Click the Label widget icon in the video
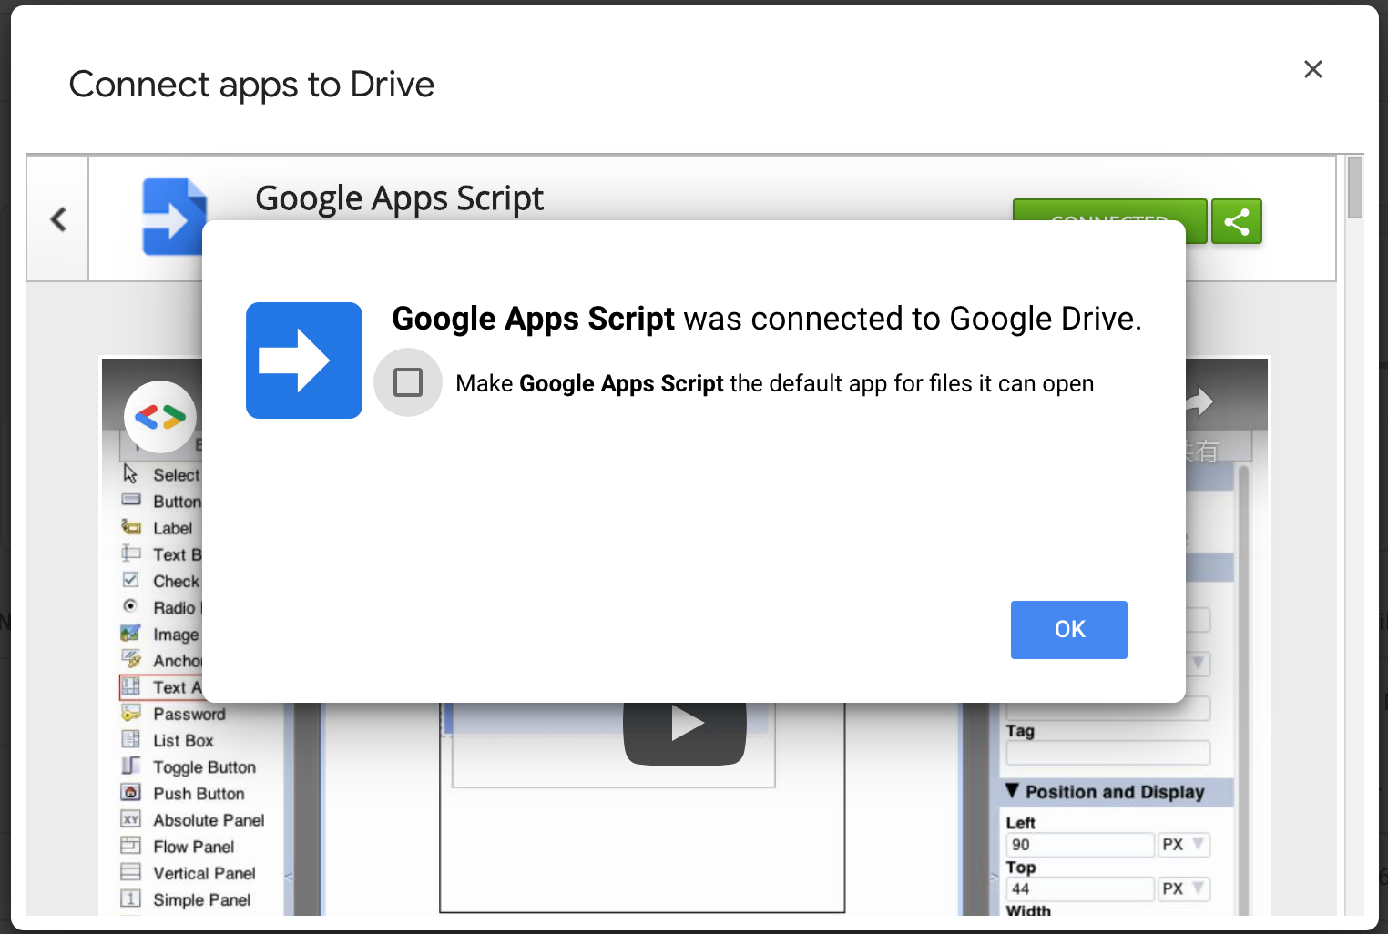The width and height of the screenshot is (1388, 934). (131, 527)
